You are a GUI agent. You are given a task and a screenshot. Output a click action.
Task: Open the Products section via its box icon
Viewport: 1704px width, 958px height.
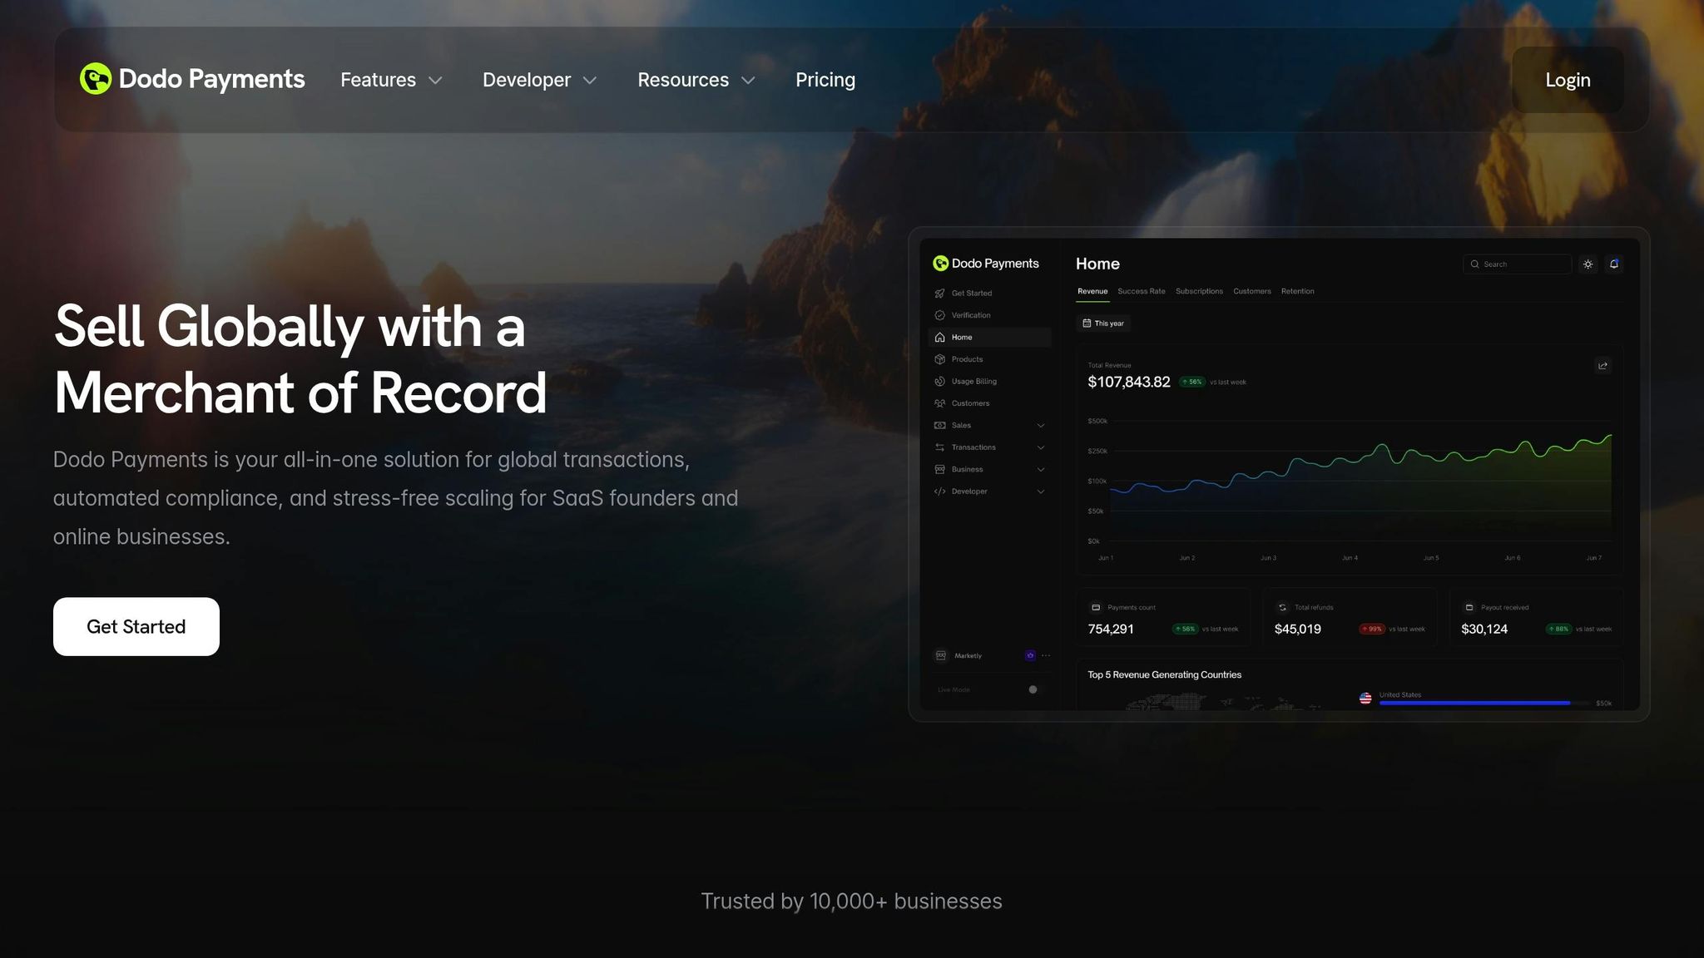tap(941, 359)
